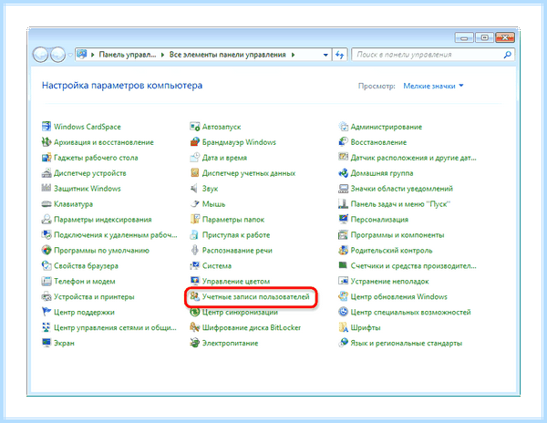Open Гаджеты рабочего стола icon
The image size is (547, 423).
(x=46, y=158)
